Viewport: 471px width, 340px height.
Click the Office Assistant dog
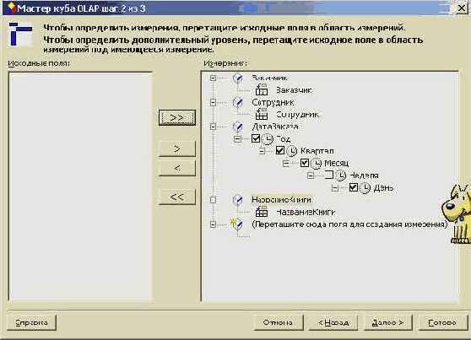[x=457, y=213]
